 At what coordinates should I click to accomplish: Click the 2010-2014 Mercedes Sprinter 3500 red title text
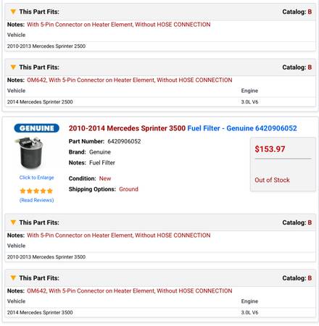click(127, 128)
